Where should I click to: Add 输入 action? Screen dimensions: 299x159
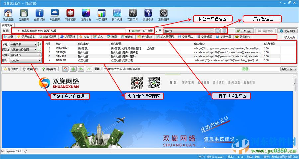click(98, 37)
